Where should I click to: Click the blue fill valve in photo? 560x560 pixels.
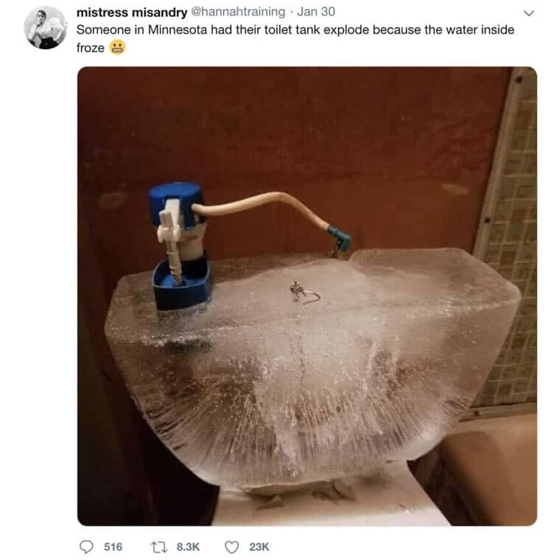(x=178, y=246)
